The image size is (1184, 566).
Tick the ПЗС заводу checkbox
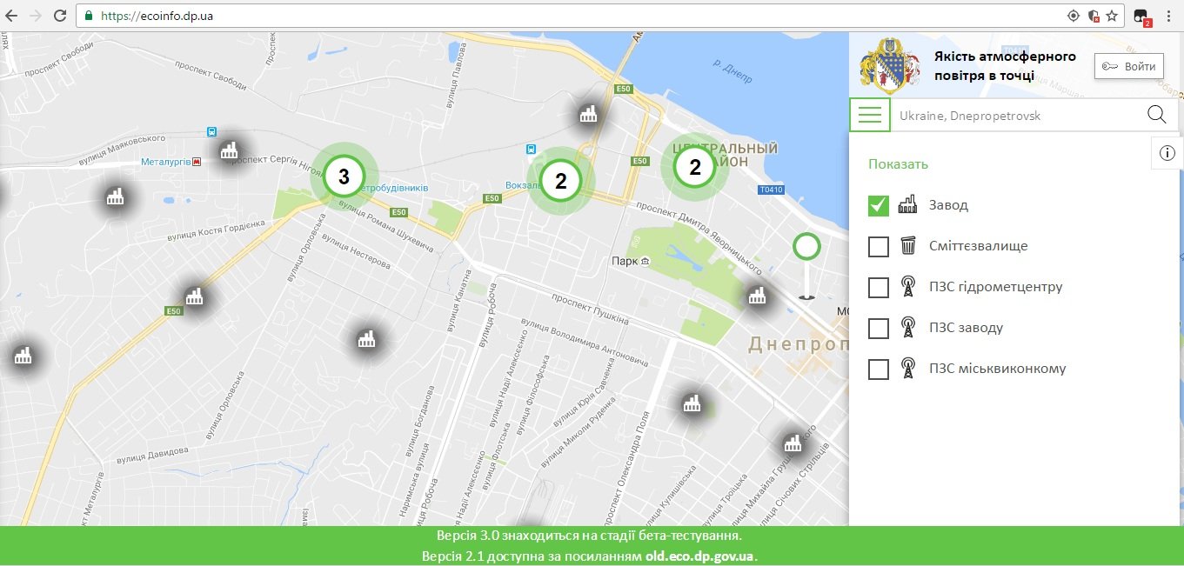[879, 328]
